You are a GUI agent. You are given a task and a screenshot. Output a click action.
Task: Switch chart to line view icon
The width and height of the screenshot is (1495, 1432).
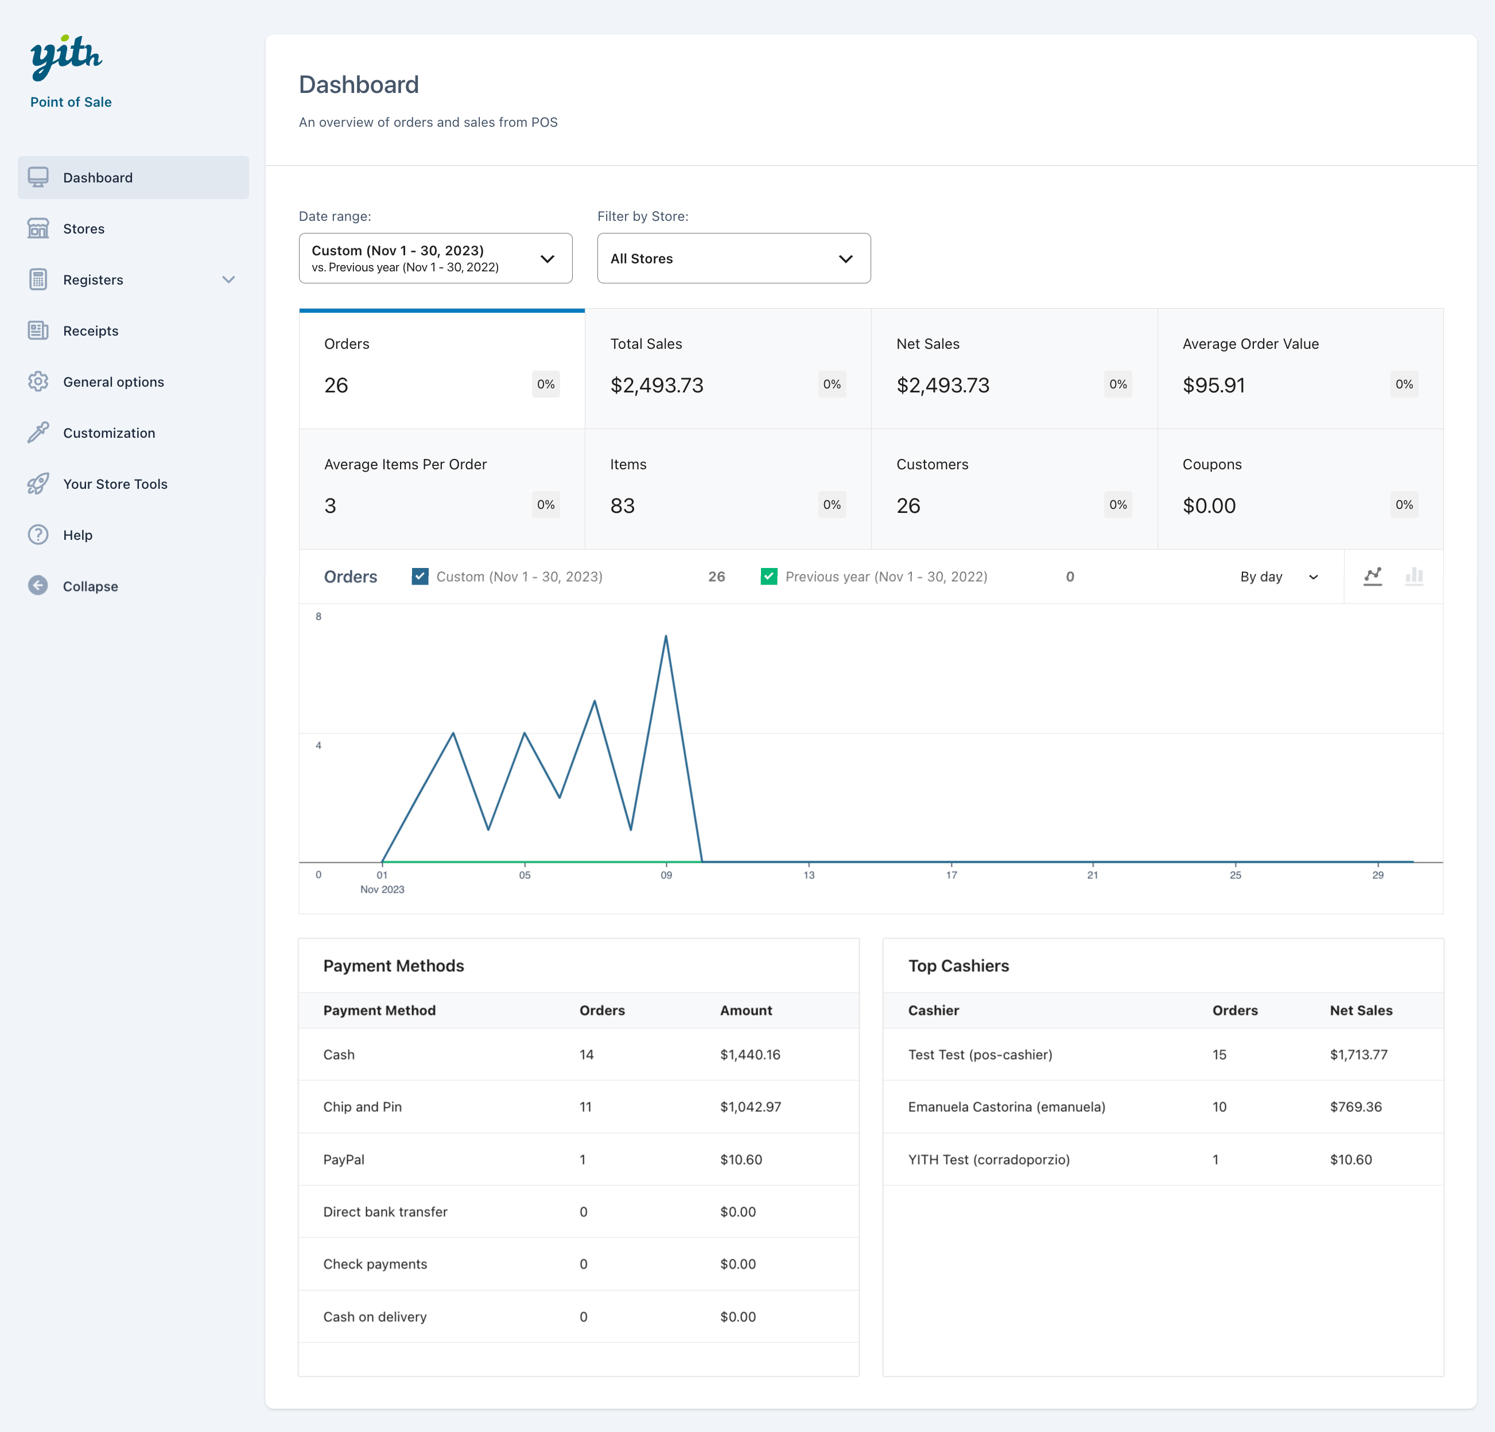pyautogui.click(x=1372, y=577)
